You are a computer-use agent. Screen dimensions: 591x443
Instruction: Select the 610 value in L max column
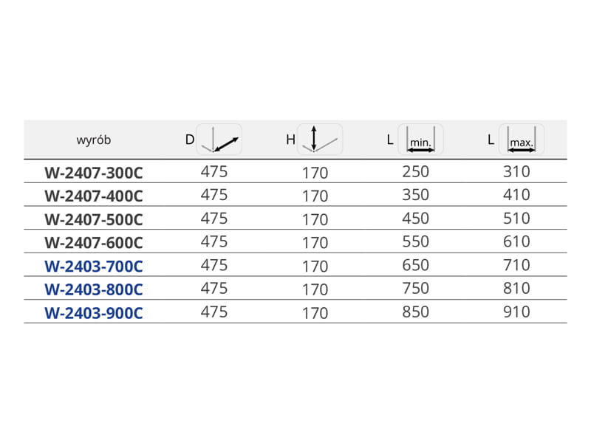517,241
